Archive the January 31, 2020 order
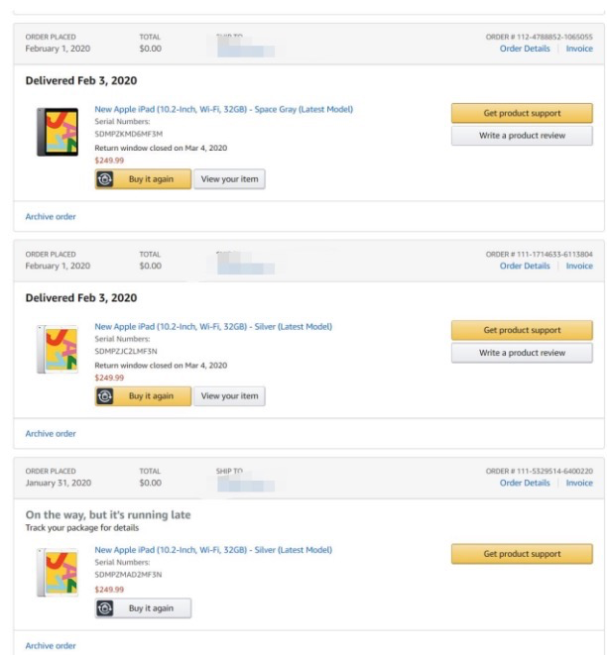The width and height of the screenshot is (607, 655). click(x=51, y=646)
